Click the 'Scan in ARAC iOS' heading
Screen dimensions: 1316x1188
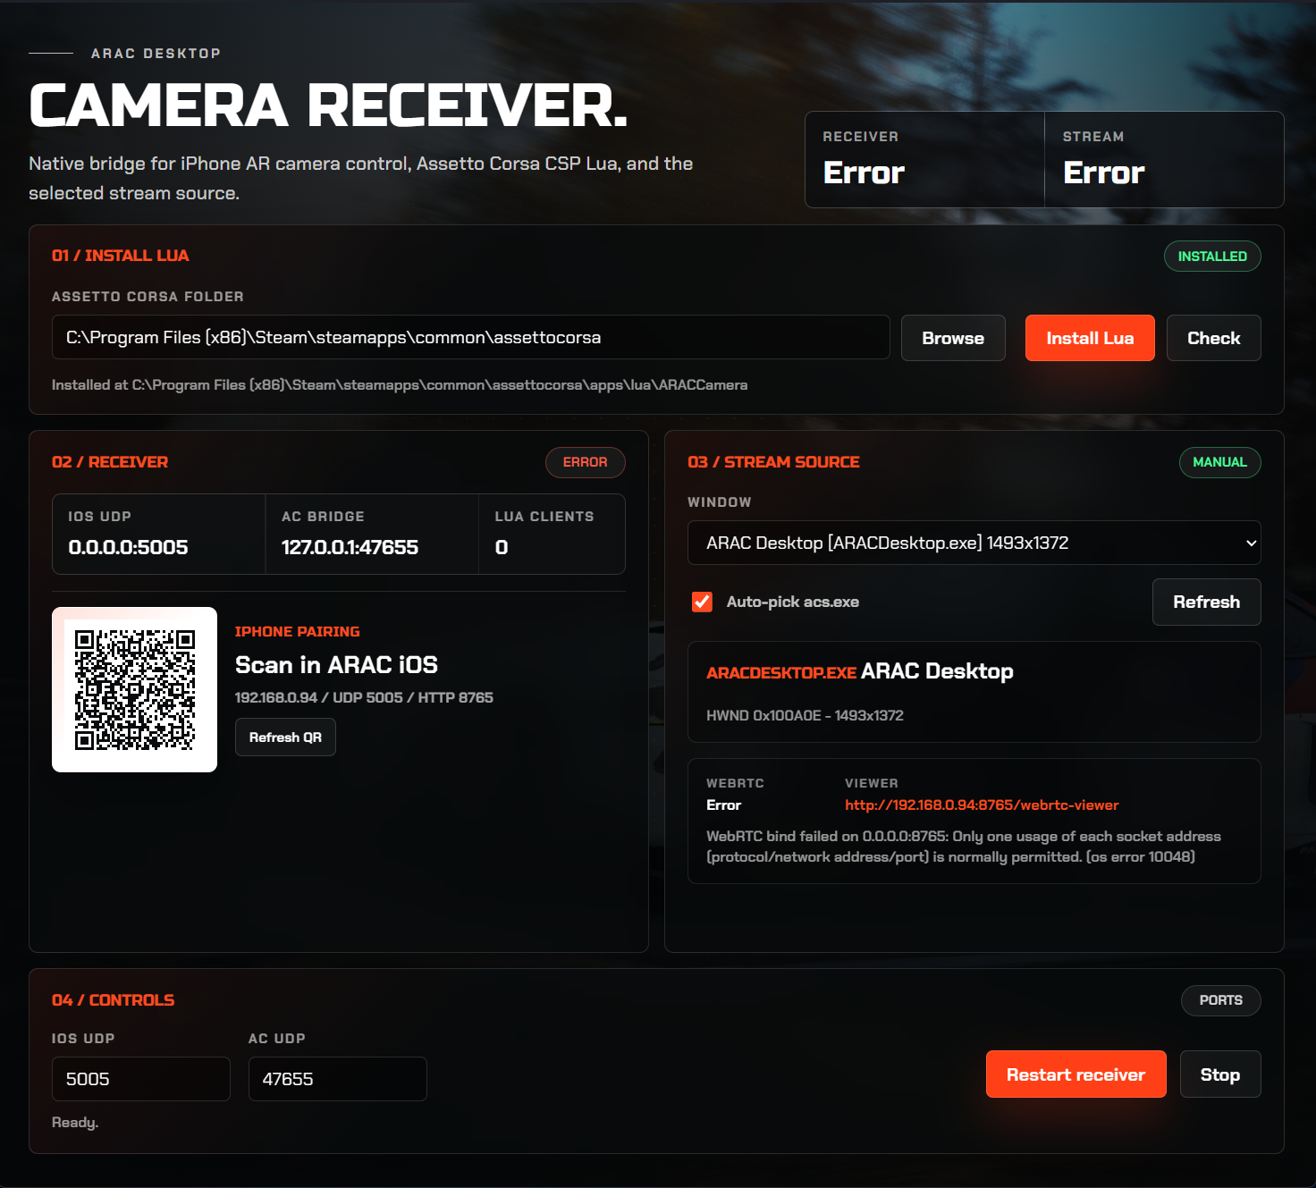(x=336, y=665)
